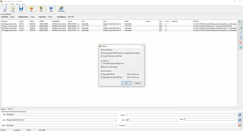Sort by the BitRate column header
The image size is (243, 131).
click(45, 21)
